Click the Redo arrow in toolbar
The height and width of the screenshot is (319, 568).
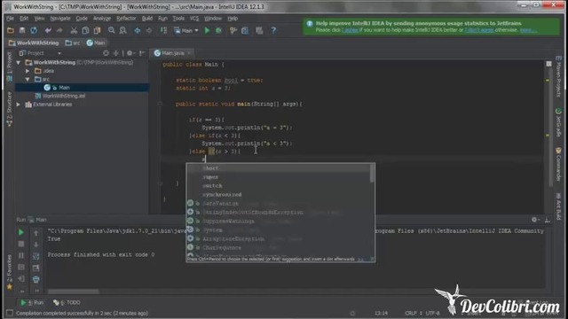[x=59, y=31]
